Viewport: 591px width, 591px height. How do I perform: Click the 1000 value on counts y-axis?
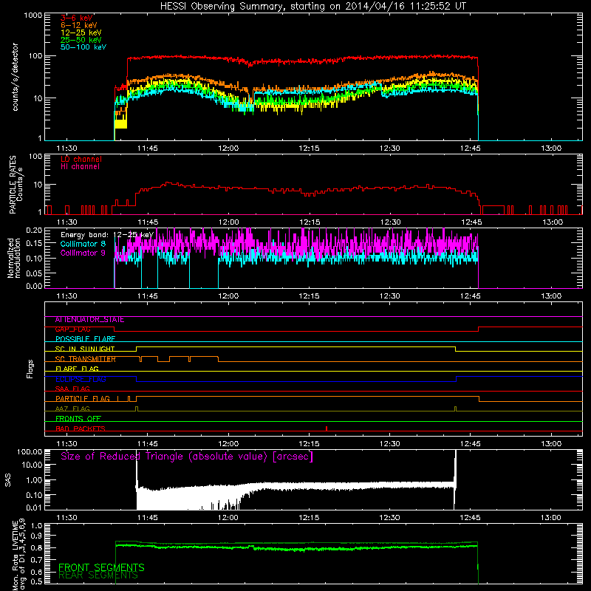(33, 16)
